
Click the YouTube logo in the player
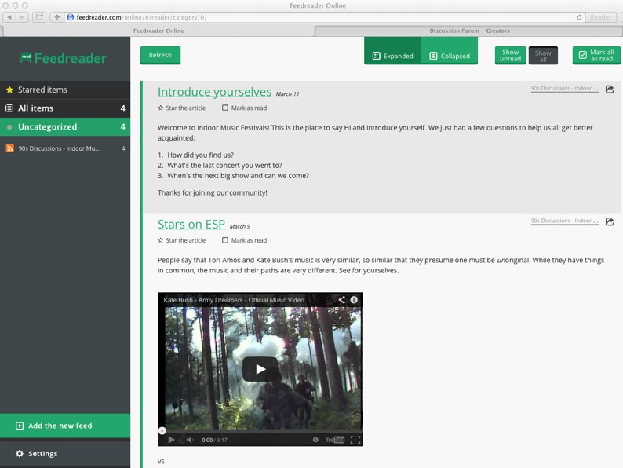click(x=335, y=440)
